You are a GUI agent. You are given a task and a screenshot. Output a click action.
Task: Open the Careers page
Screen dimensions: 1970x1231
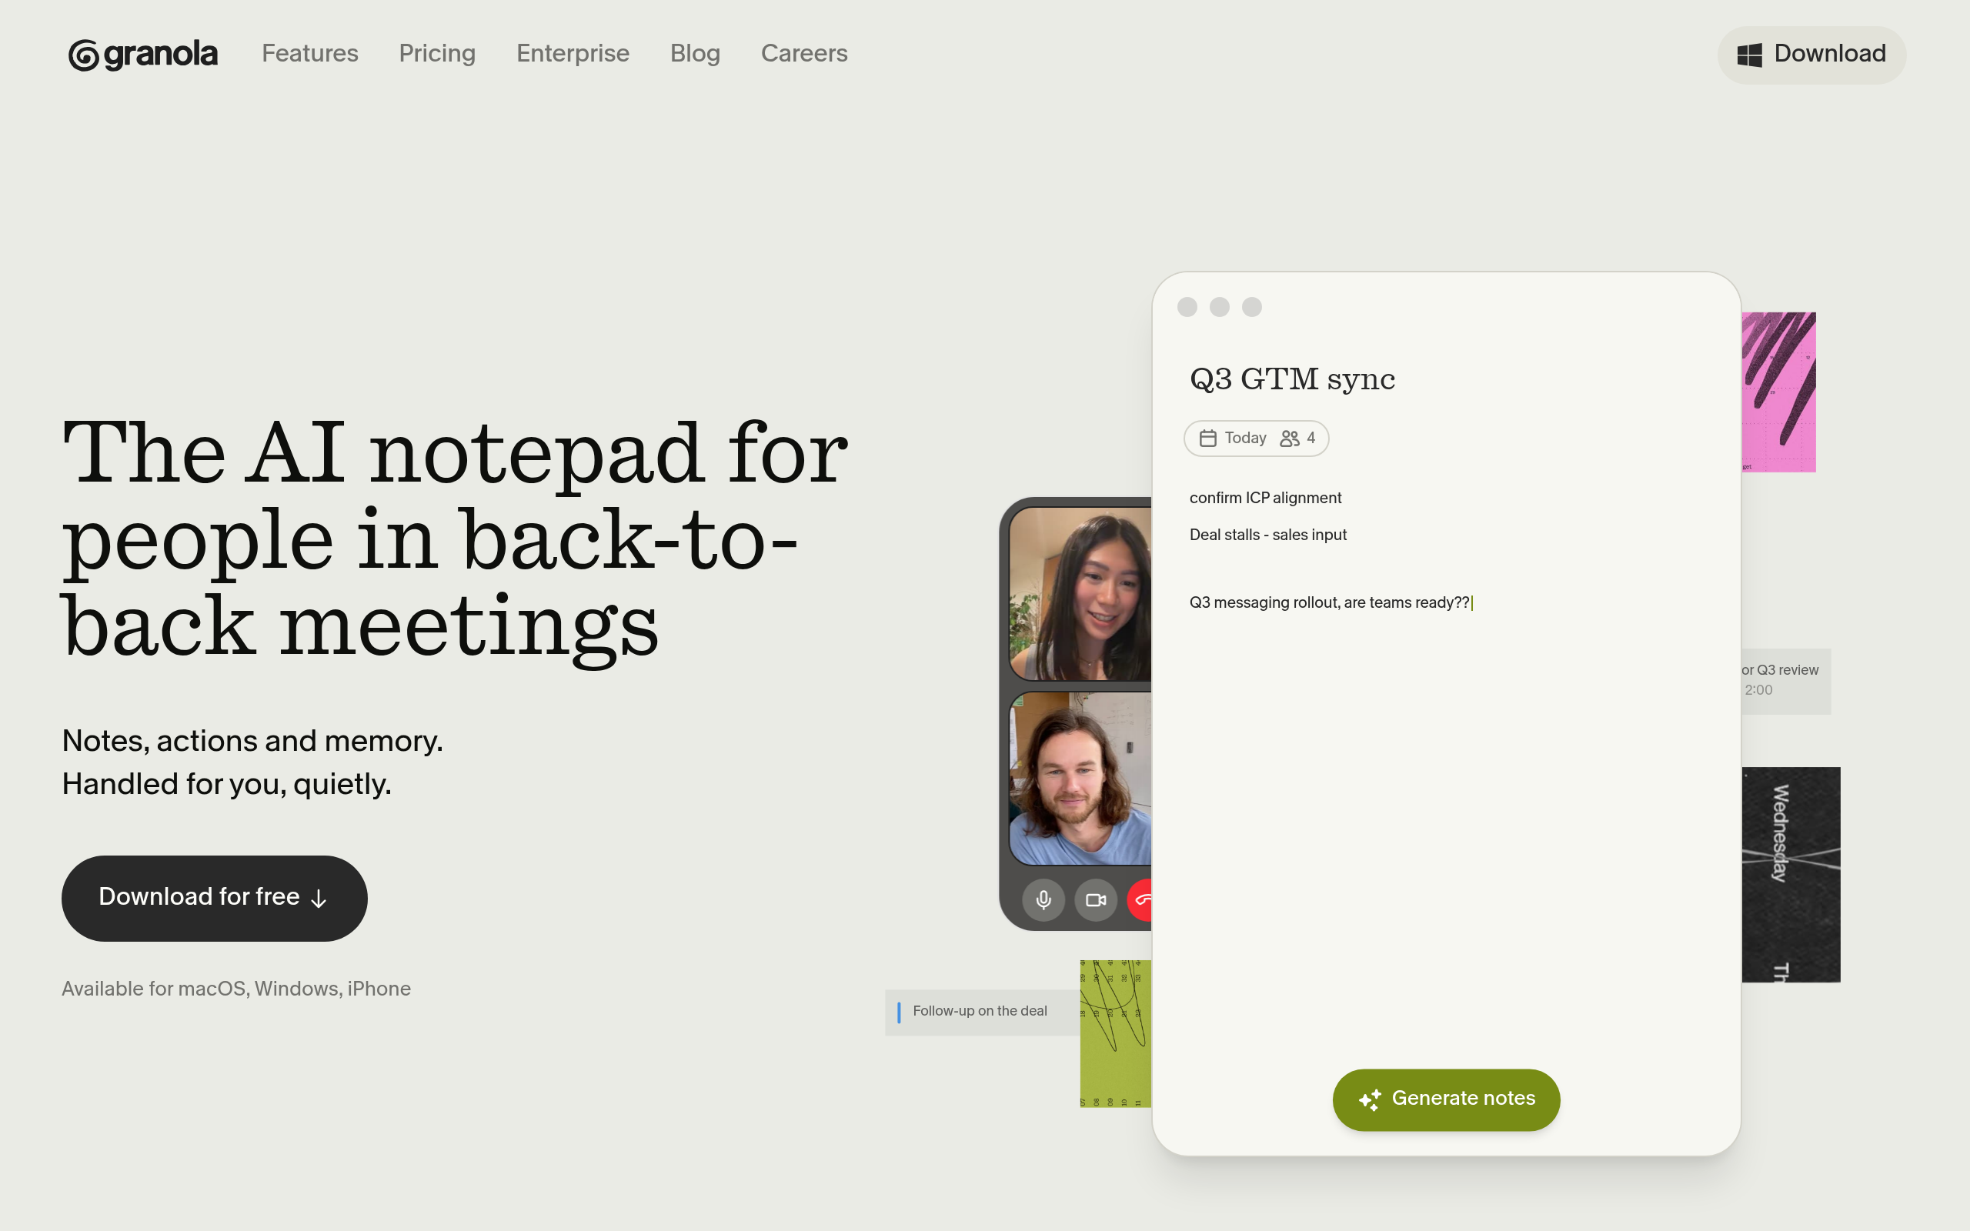804,54
